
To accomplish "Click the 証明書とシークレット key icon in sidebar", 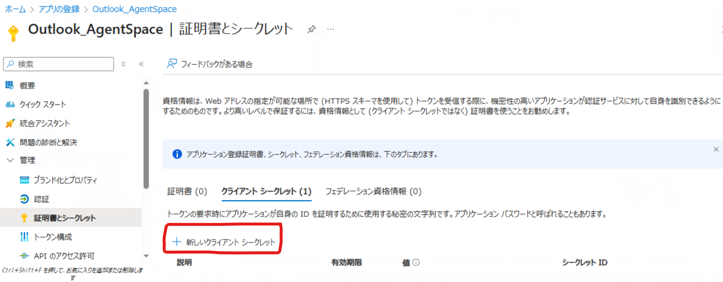I will [x=24, y=218].
